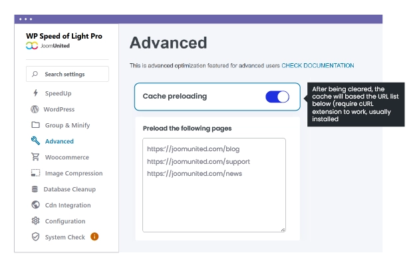Click the Cache preloading label
Image resolution: width=419 pixels, height=267 pixels.
point(175,96)
